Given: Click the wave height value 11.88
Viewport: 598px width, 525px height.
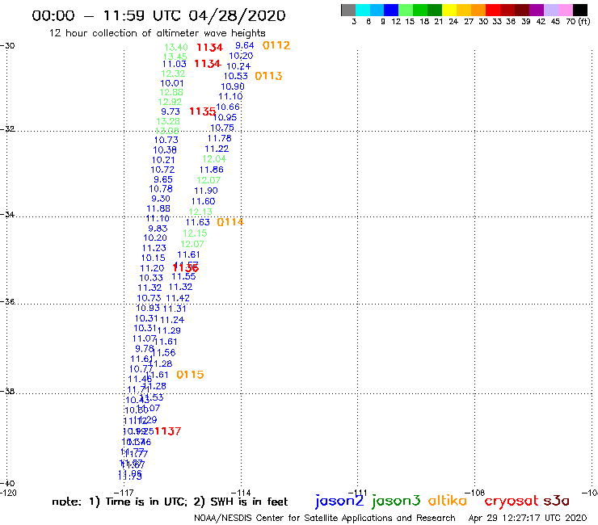Looking at the screenshot, I should [158, 208].
